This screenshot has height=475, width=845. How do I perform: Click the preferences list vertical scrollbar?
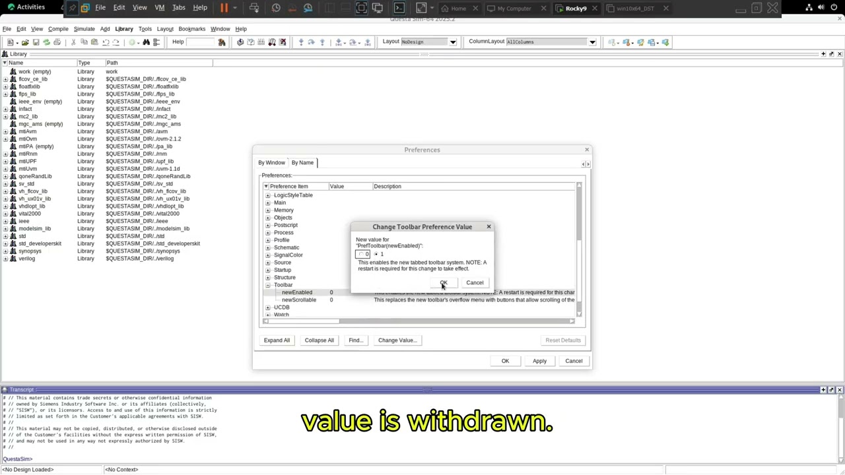coord(579,251)
